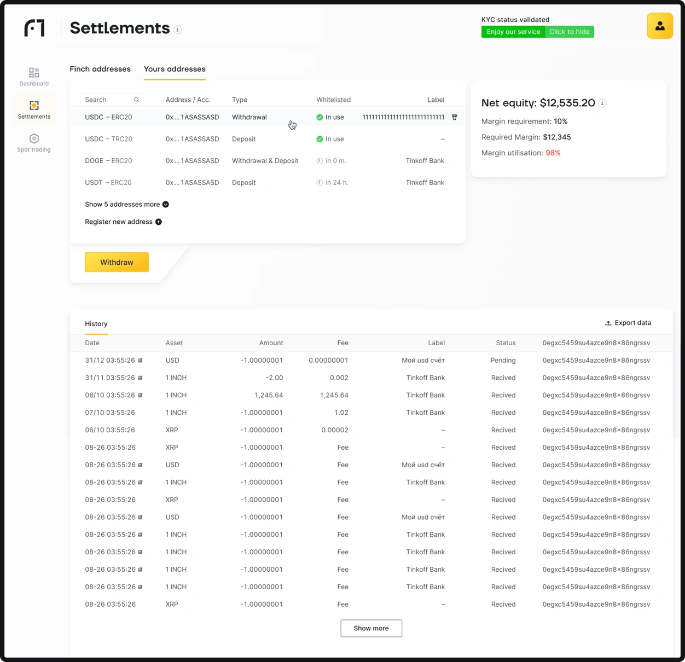Click the Amount column header in History
The height and width of the screenshot is (662, 685).
click(271, 343)
